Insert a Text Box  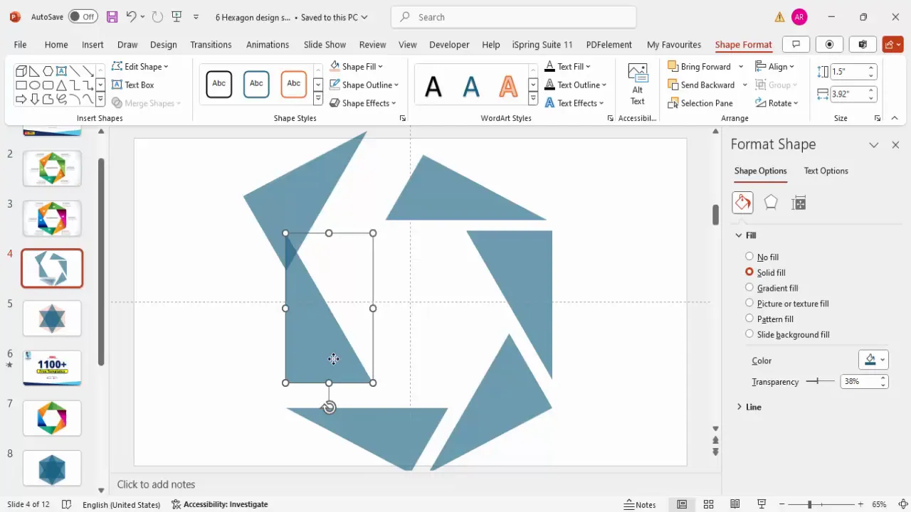coord(133,85)
